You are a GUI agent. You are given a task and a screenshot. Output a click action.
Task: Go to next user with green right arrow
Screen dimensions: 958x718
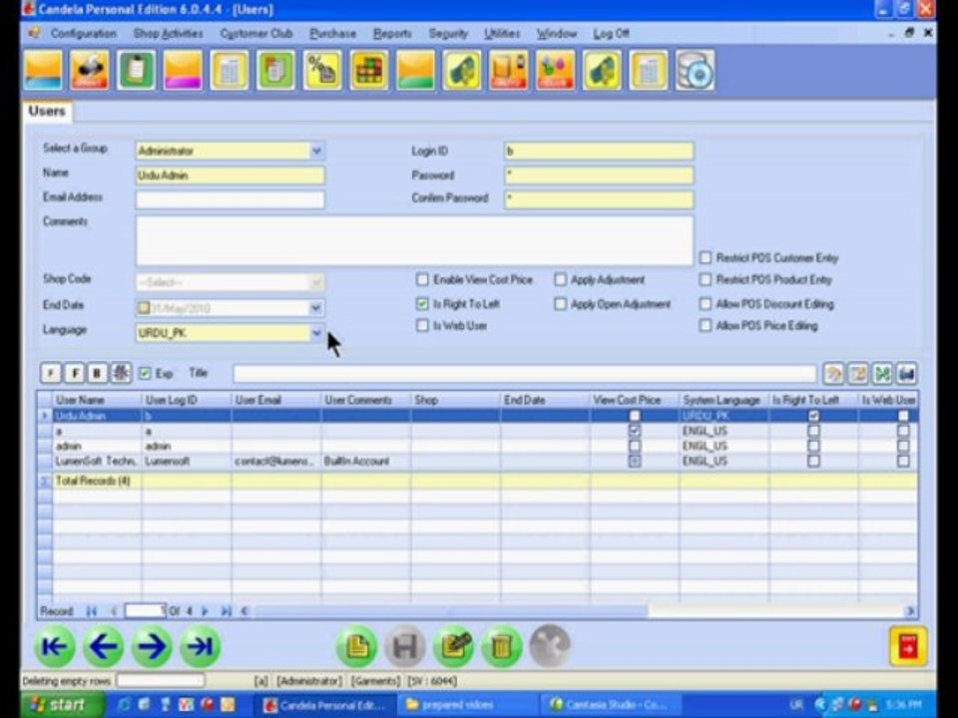152,646
